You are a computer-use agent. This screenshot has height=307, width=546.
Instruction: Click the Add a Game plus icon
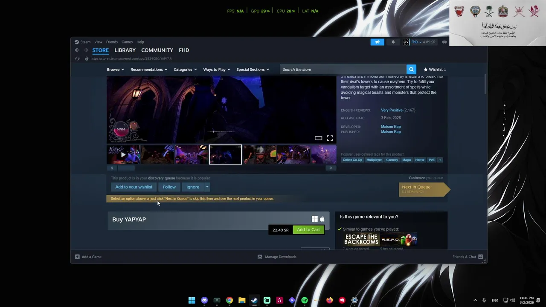click(x=77, y=257)
